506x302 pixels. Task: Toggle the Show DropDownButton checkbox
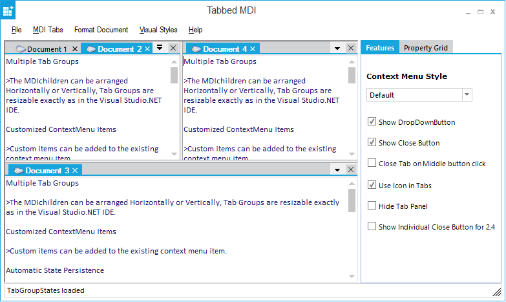click(x=372, y=122)
